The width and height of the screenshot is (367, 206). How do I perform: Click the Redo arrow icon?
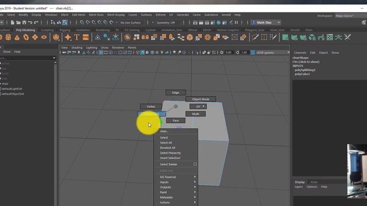click(x=36, y=22)
